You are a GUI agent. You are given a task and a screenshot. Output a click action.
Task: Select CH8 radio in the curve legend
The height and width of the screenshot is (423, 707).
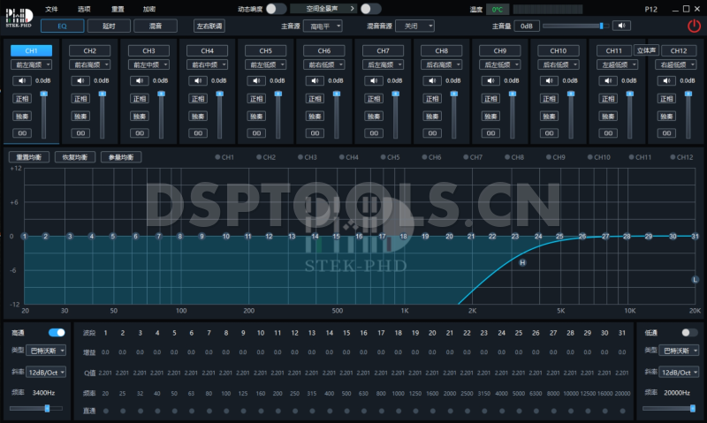click(507, 157)
